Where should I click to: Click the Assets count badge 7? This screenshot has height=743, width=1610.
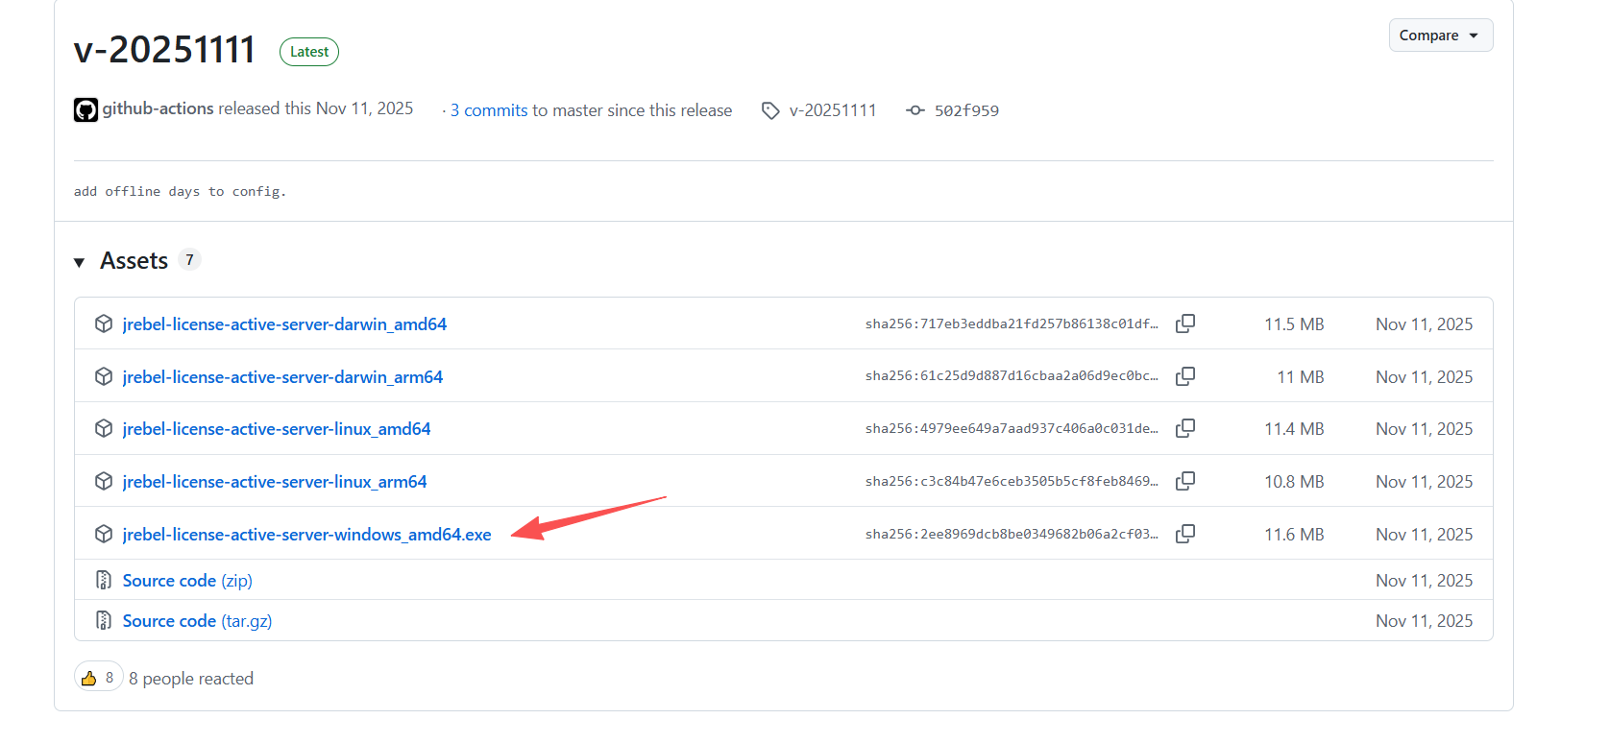[x=189, y=259]
